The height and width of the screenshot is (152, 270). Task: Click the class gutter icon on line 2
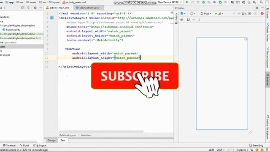(x=51, y=18)
